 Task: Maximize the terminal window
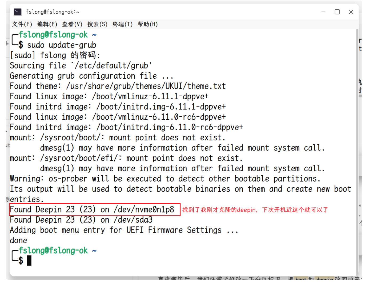337,12
